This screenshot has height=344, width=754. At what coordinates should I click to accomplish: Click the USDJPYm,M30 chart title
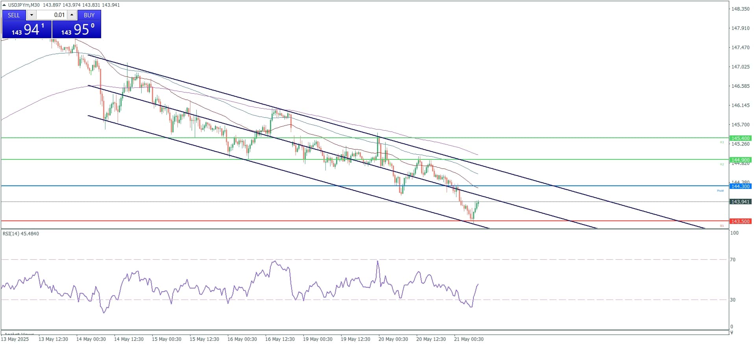[24, 5]
